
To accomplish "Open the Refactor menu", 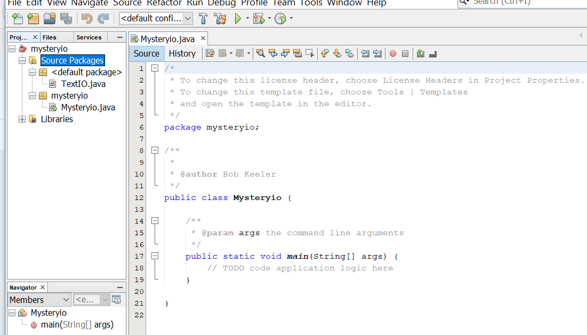I will 164,4.
